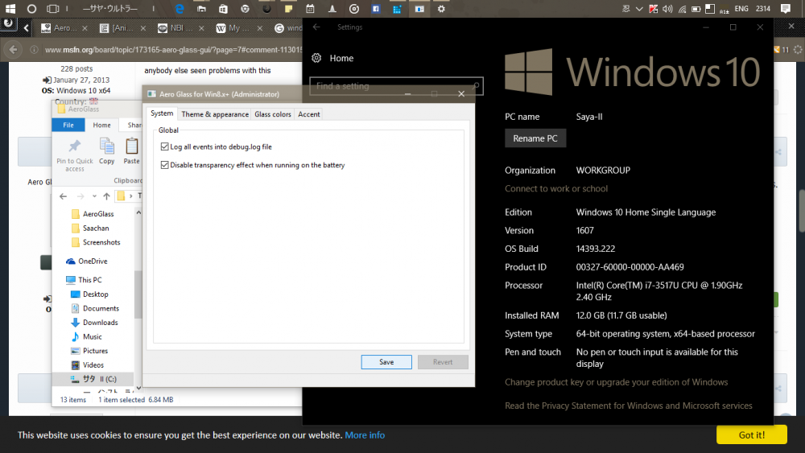Click the browser address bar URL
Viewport: 805px width, 453px height.
pos(174,50)
